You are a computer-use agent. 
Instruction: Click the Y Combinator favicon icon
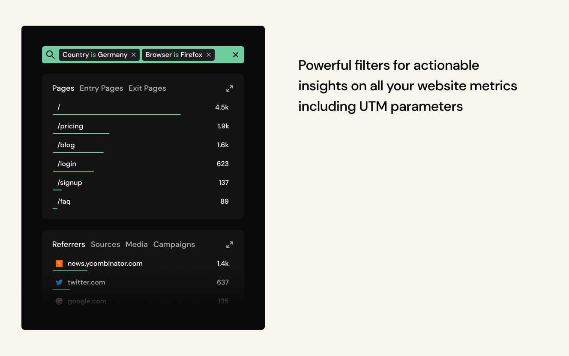(x=59, y=264)
